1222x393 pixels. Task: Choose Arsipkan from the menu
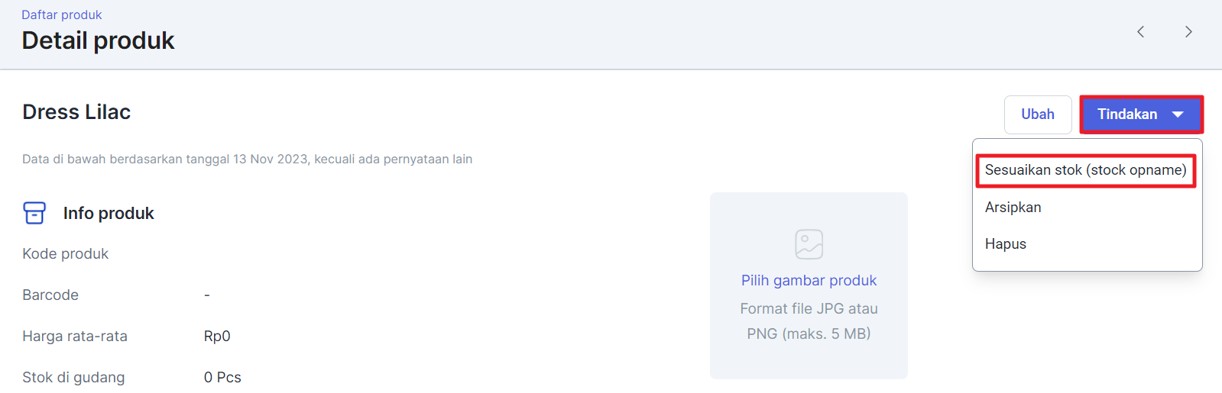coord(1013,208)
